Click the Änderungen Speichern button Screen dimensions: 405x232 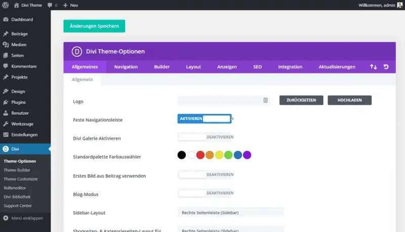[x=94, y=26]
